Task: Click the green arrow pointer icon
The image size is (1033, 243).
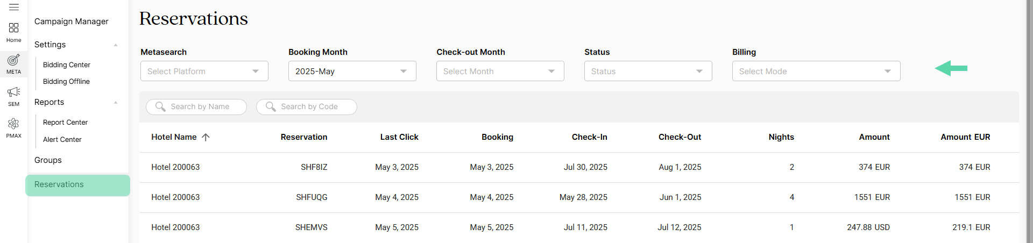Action: [x=951, y=68]
